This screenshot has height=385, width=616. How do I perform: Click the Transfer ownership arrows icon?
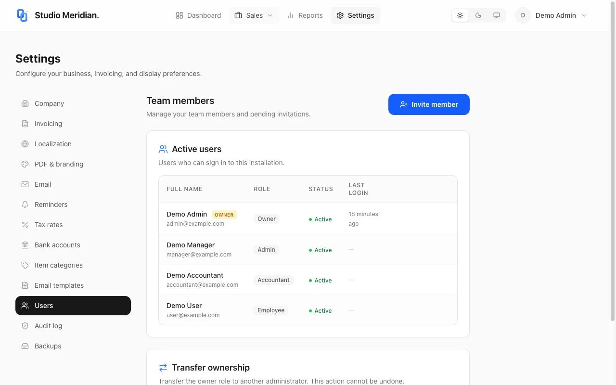pyautogui.click(x=163, y=368)
